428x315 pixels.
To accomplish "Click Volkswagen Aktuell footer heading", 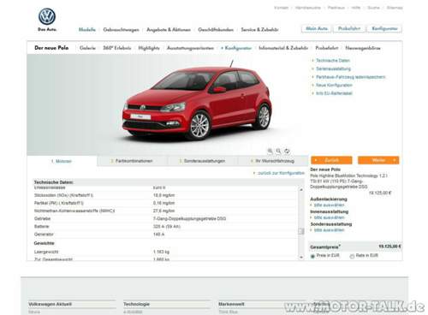I will (x=50, y=304).
